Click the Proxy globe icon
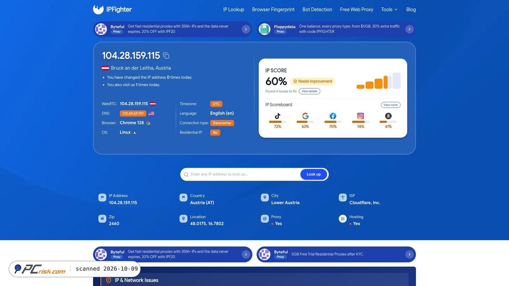 tap(265, 219)
